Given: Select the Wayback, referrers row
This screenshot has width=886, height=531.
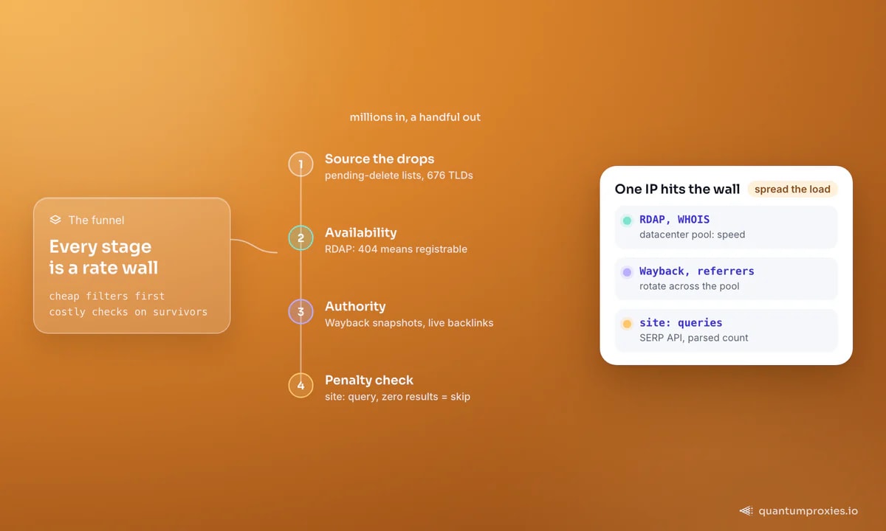Looking at the screenshot, I should 727,278.
